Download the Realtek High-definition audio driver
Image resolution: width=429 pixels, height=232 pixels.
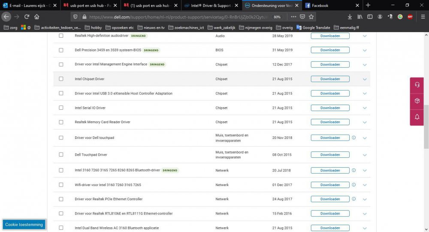click(x=330, y=36)
